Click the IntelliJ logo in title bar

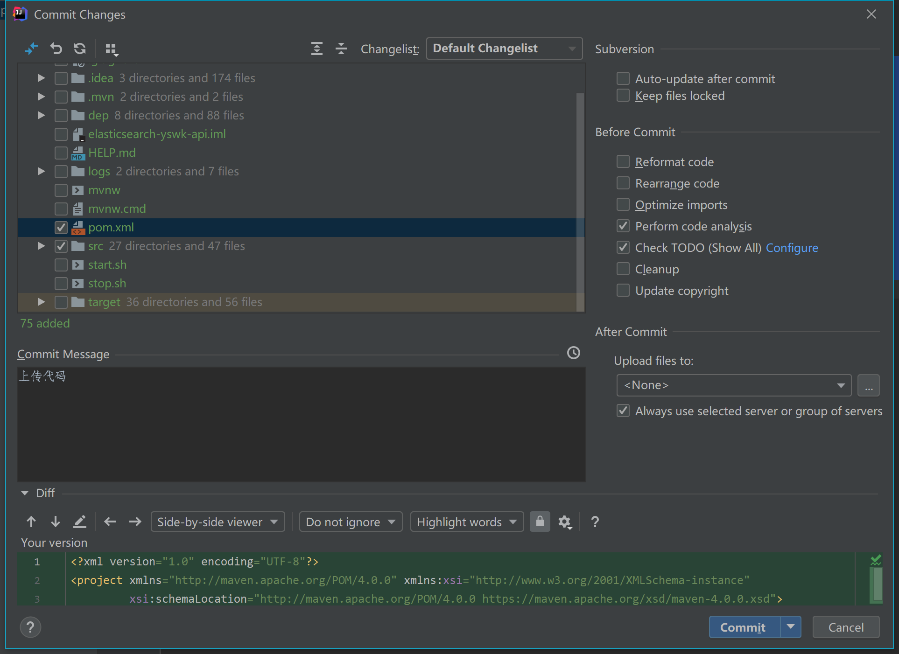[x=20, y=14]
